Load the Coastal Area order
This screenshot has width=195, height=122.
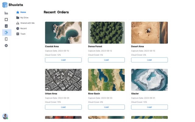tap(63, 60)
